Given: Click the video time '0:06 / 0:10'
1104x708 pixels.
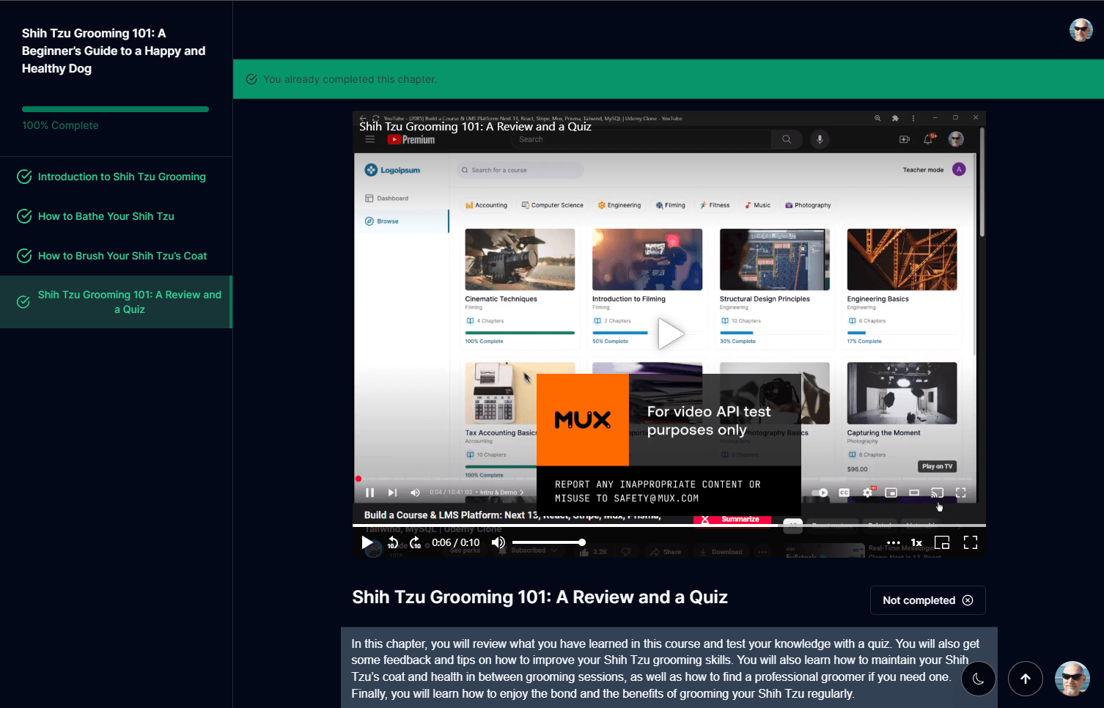Looking at the screenshot, I should coord(455,542).
